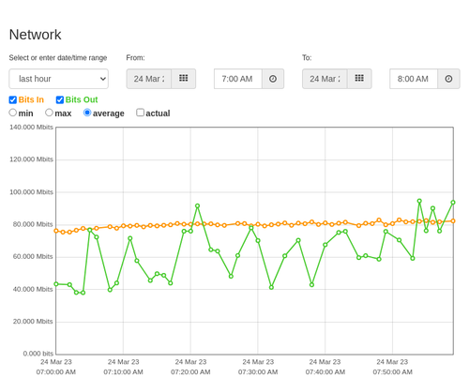Click the 07:30:00 AM time axis label

coord(258,372)
